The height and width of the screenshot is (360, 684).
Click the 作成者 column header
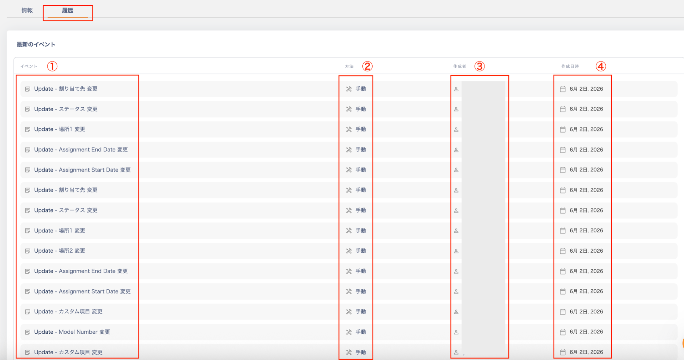coord(460,66)
